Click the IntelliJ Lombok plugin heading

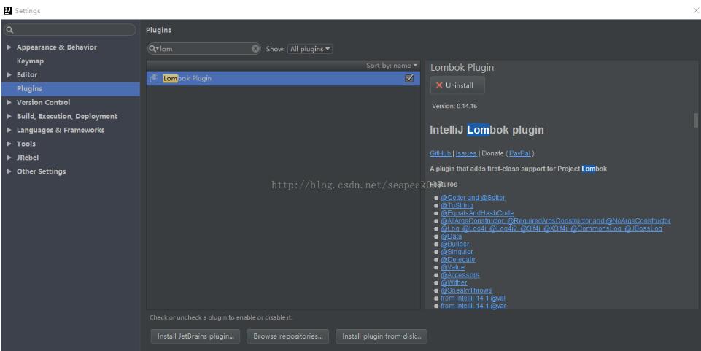487,130
